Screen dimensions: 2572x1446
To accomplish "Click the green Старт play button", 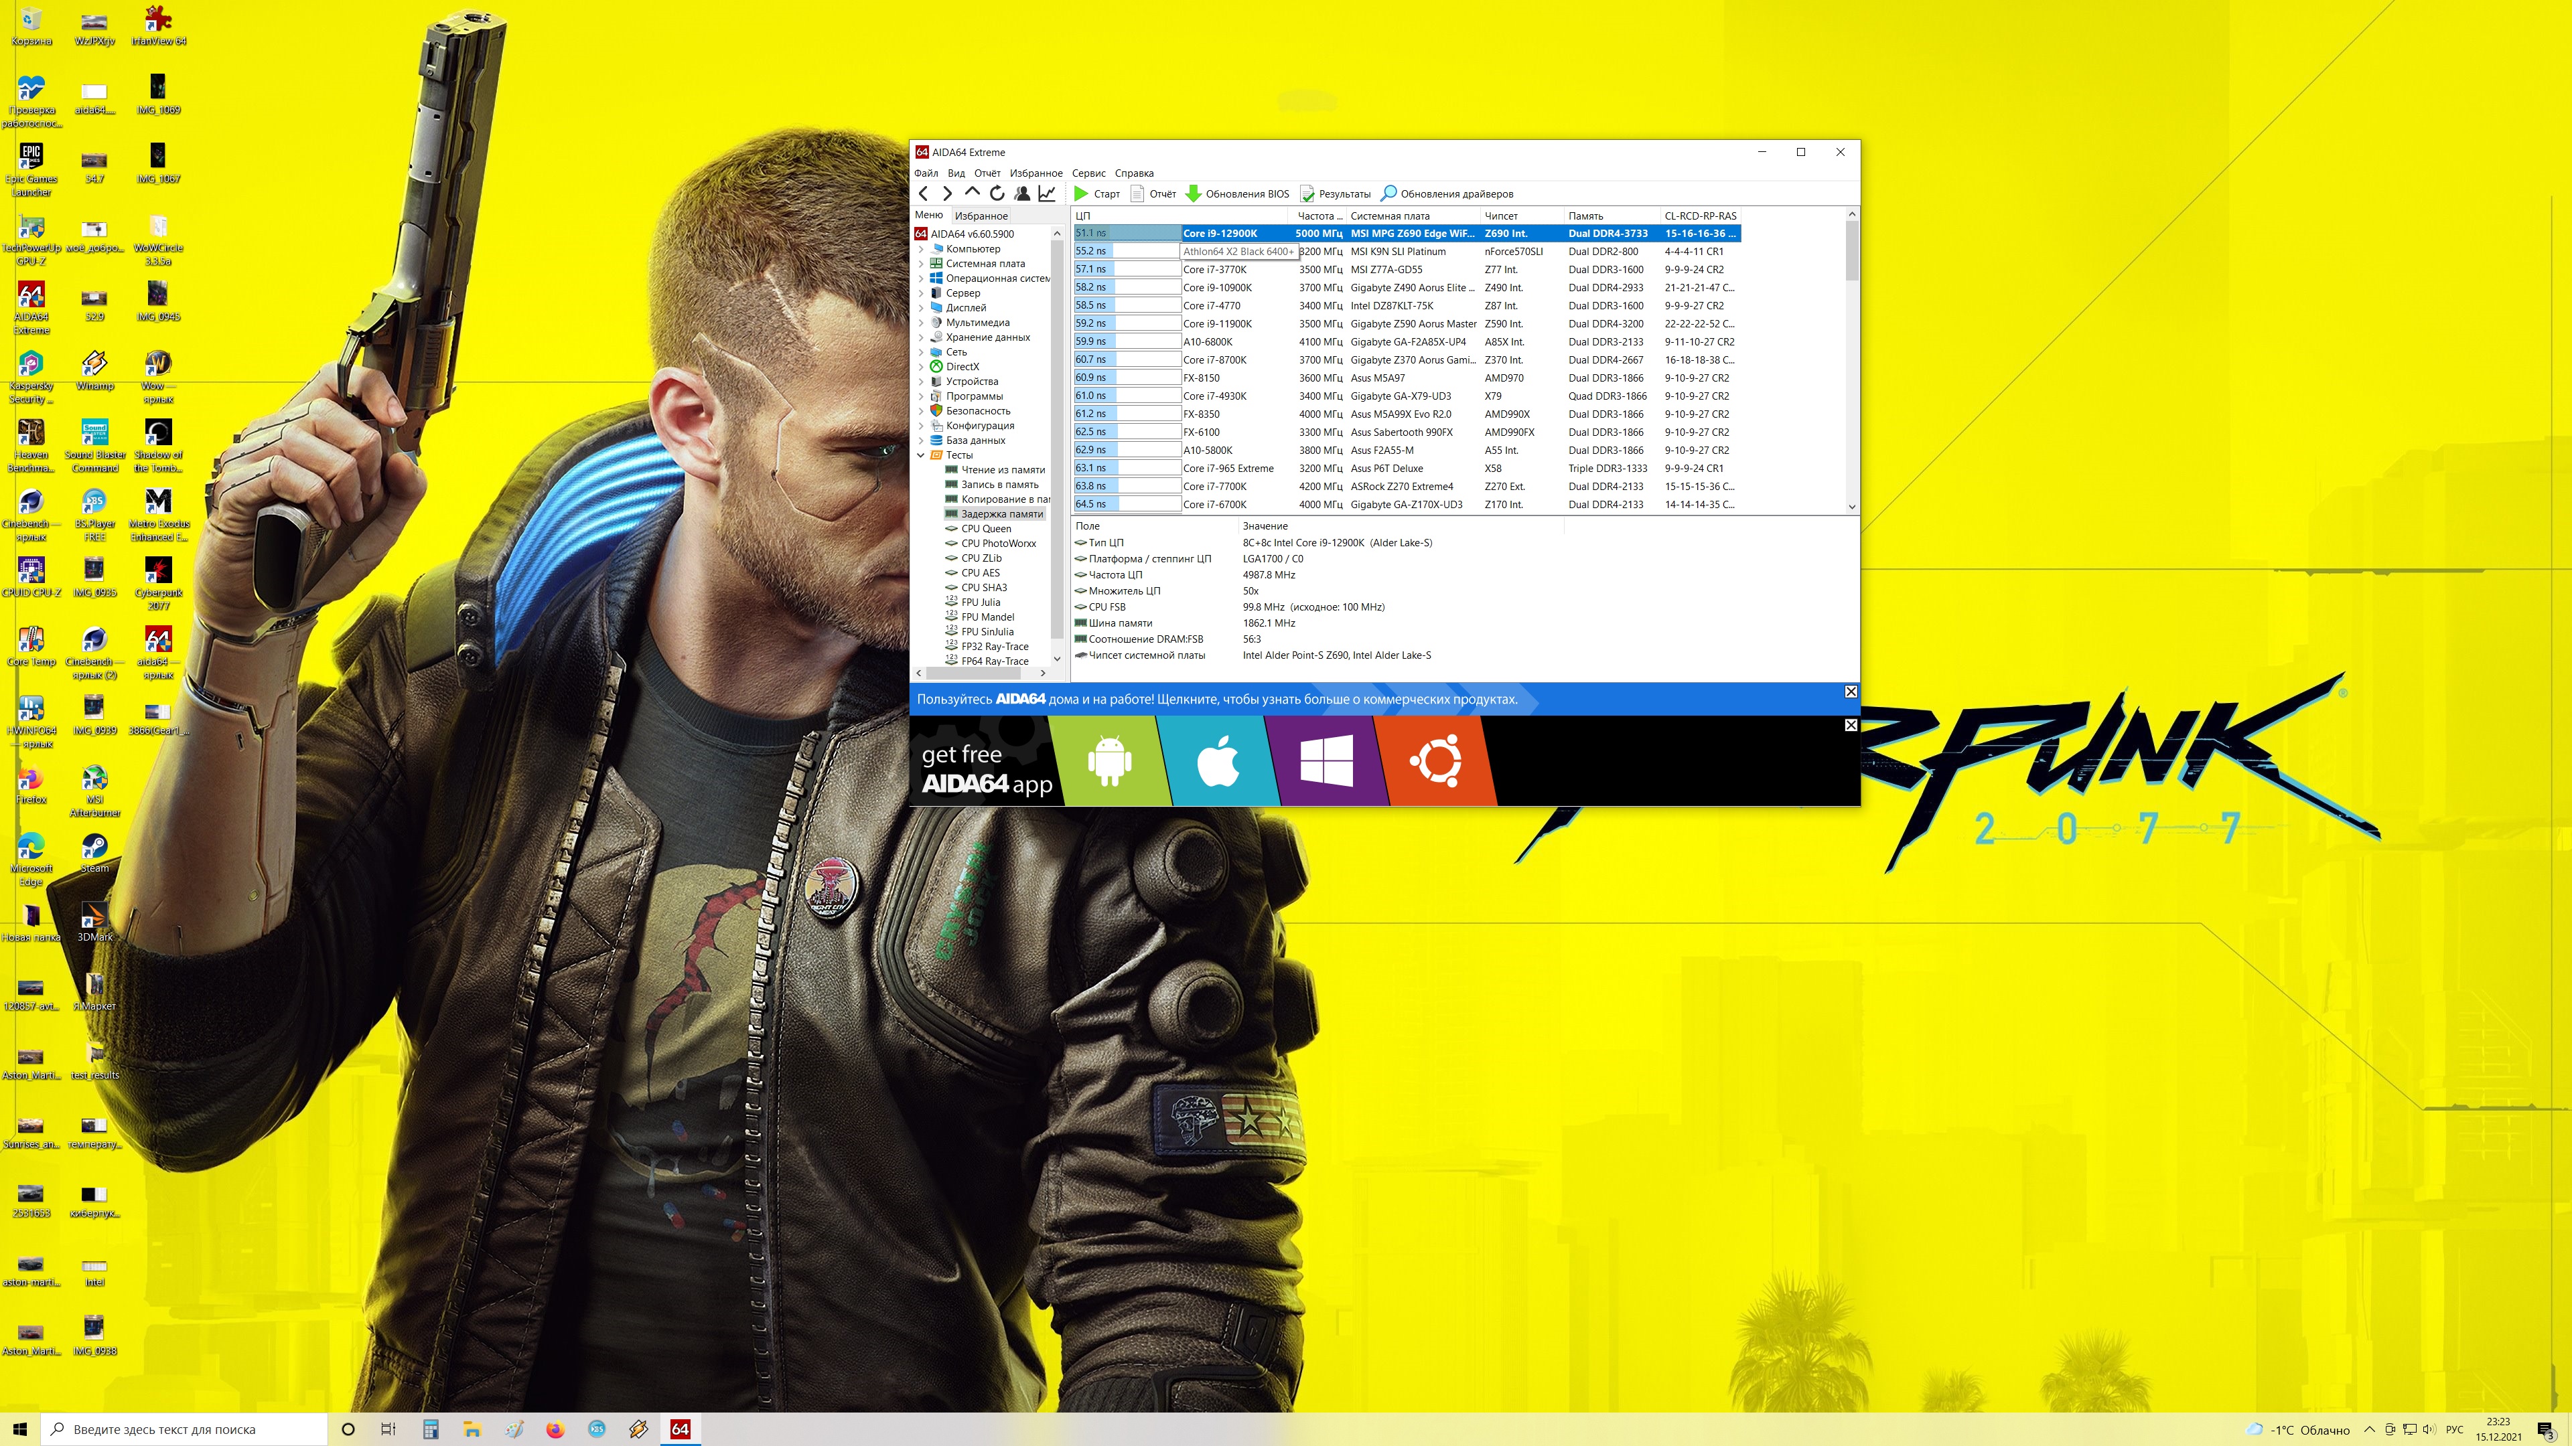I will click(x=1081, y=193).
